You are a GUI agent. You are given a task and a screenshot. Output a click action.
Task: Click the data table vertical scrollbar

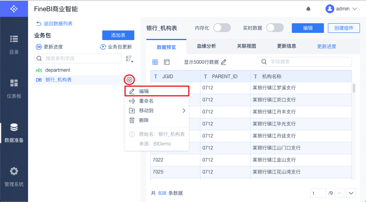point(354,88)
